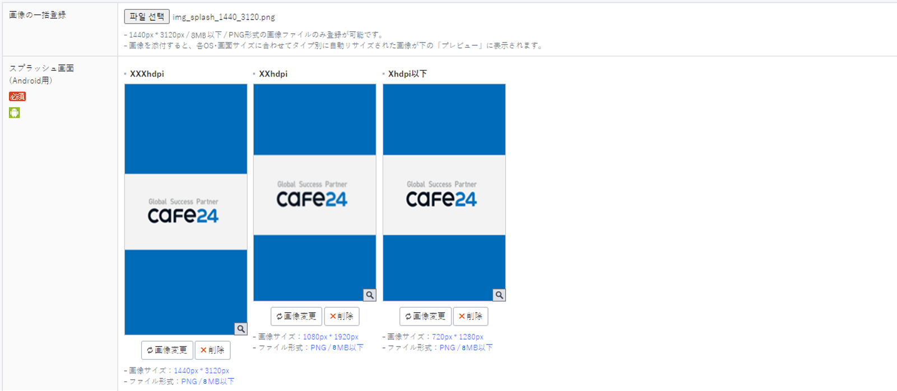Image resolution: width=897 pixels, height=391 pixels.
Task: Open magnifier on XXhdpi splash preview
Action: pyautogui.click(x=370, y=295)
